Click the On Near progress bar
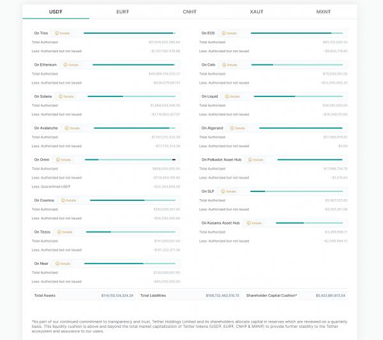The image size is (383, 340). tap(130, 263)
